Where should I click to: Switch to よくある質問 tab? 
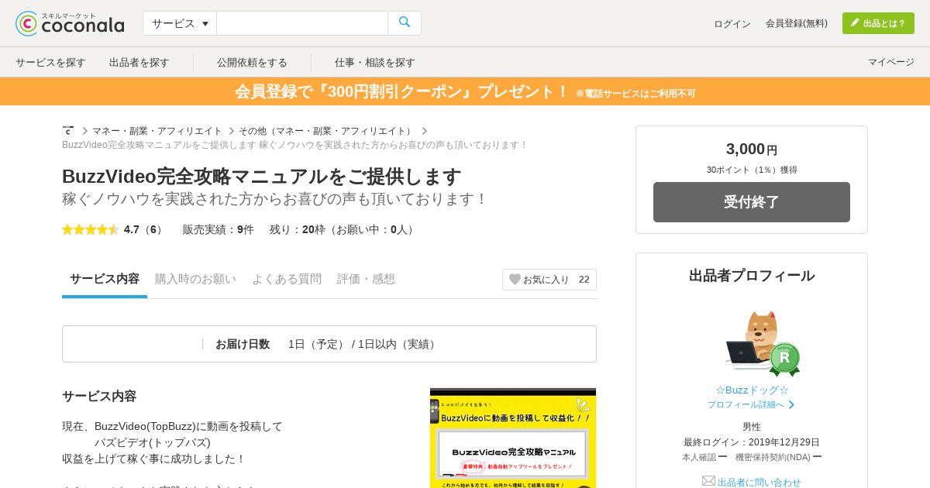tap(287, 279)
